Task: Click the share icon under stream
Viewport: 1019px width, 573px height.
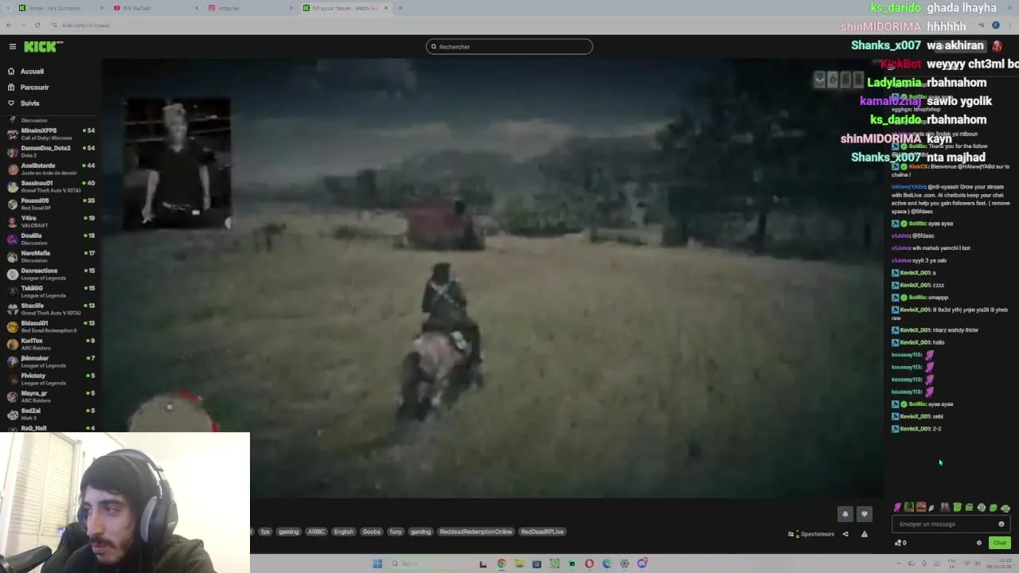Action: [x=845, y=534]
